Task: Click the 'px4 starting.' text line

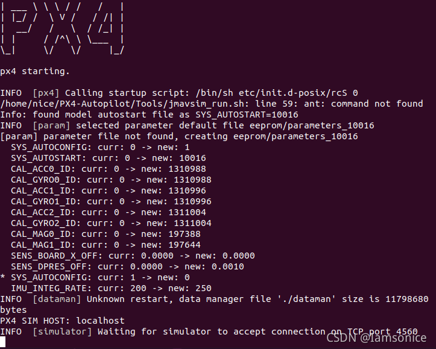Action: pos(35,71)
